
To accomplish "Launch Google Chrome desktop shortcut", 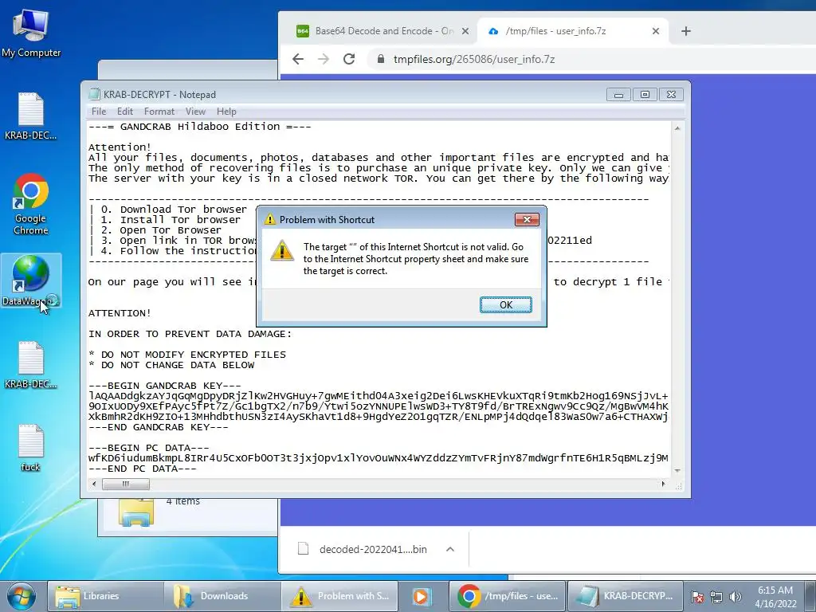I will [x=31, y=204].
